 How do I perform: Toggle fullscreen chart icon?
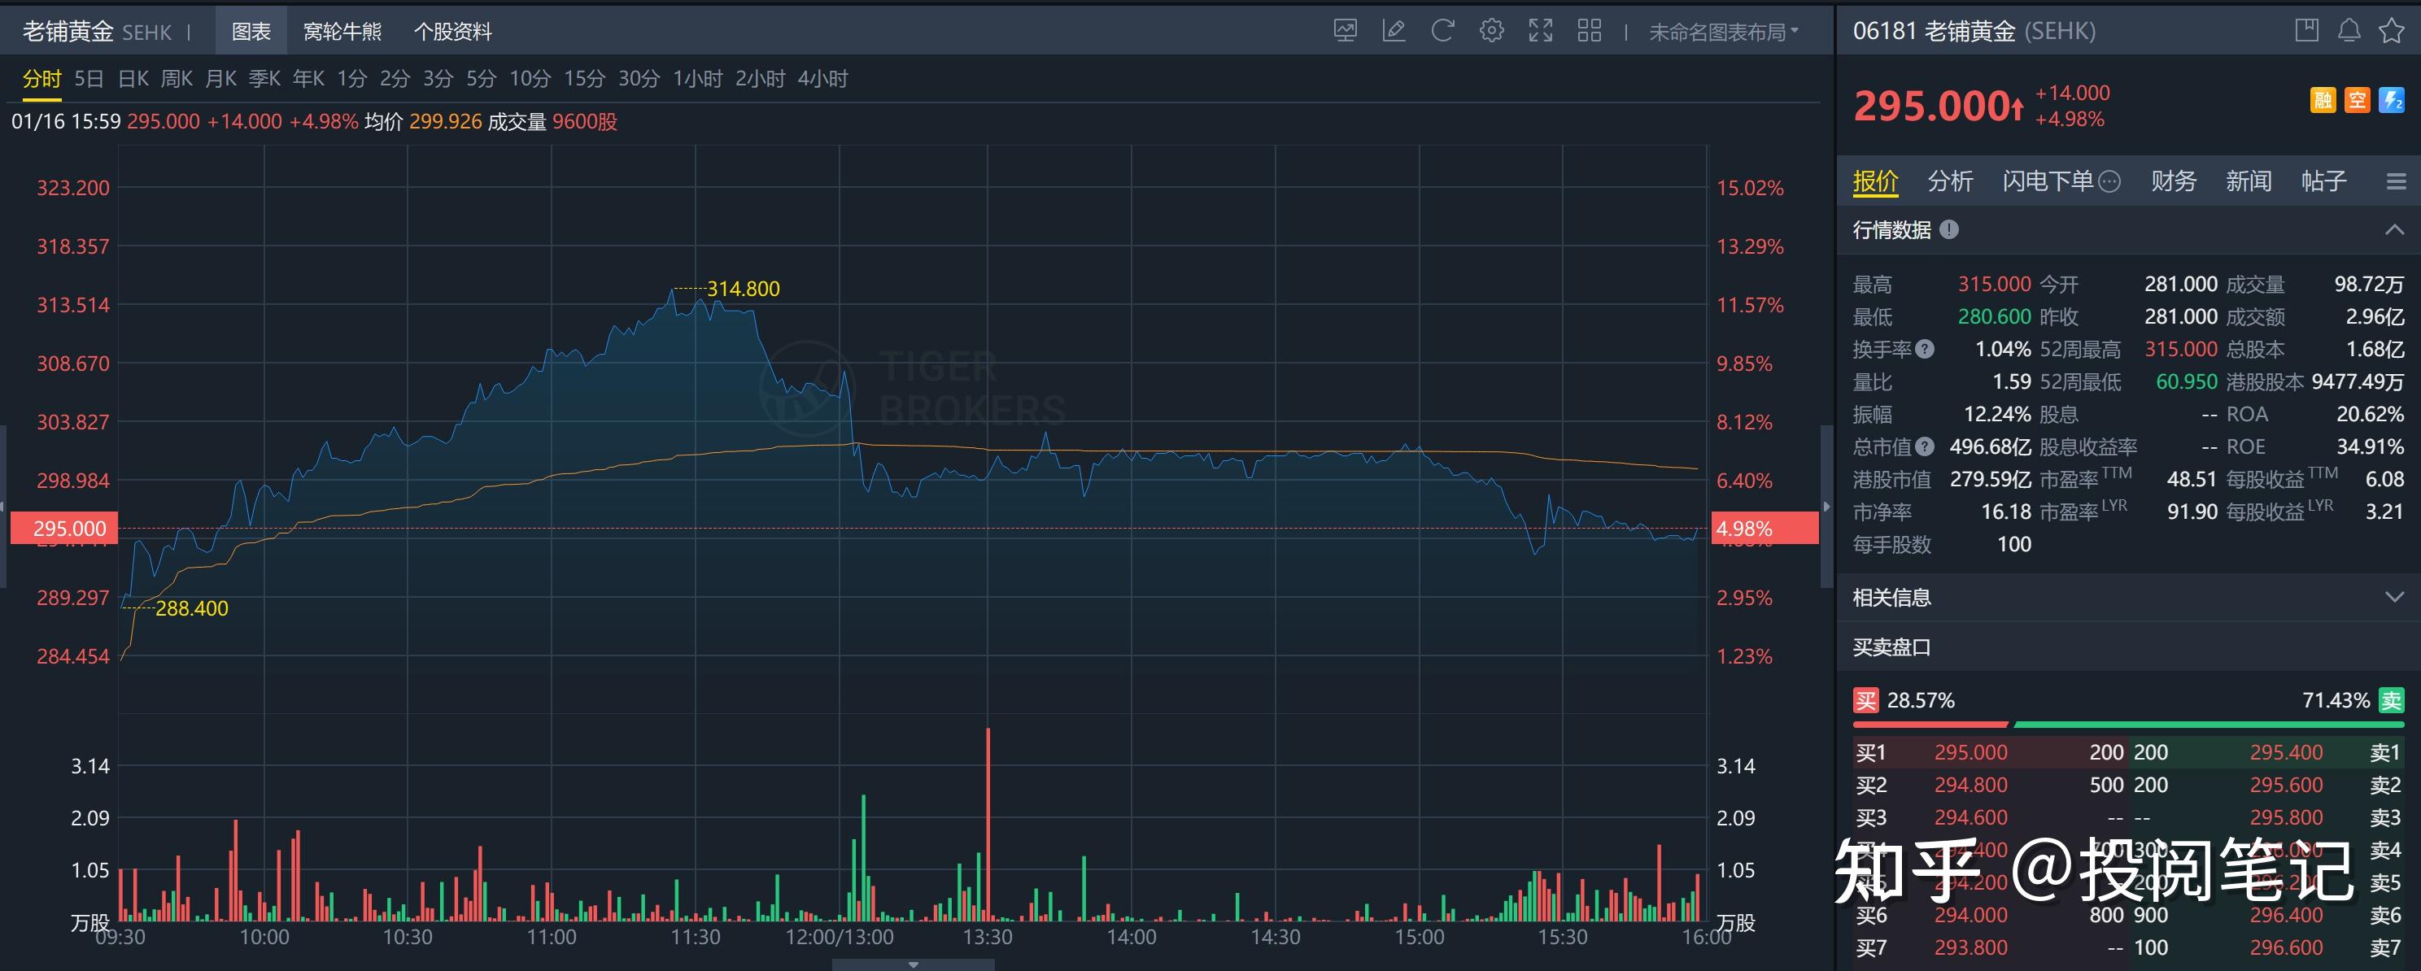click(x=1541, y=31)
